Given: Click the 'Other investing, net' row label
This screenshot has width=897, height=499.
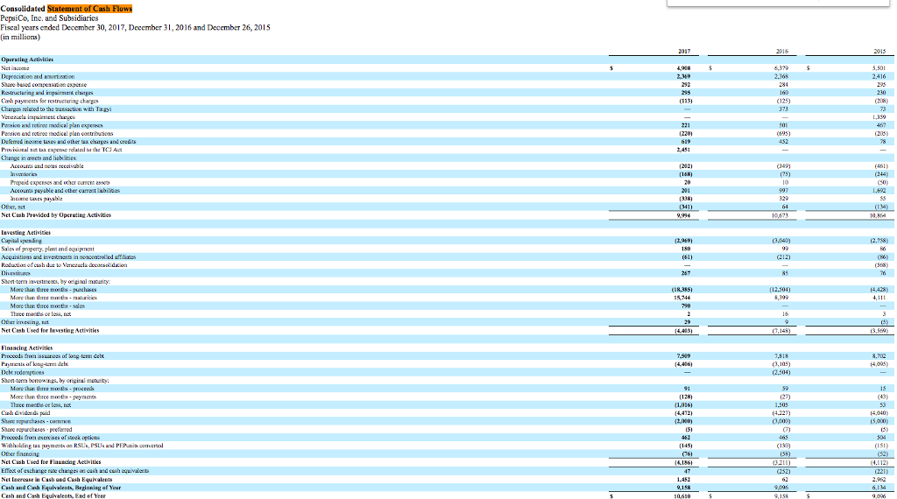Looking at the screenshot, I should pos(25,322).
